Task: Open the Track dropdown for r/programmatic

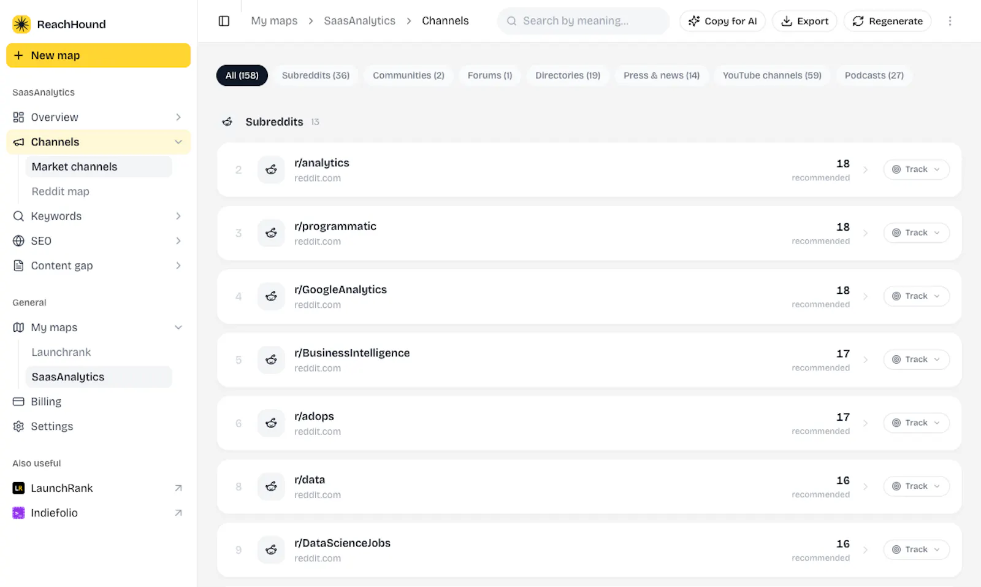Action: coord(917,232)
